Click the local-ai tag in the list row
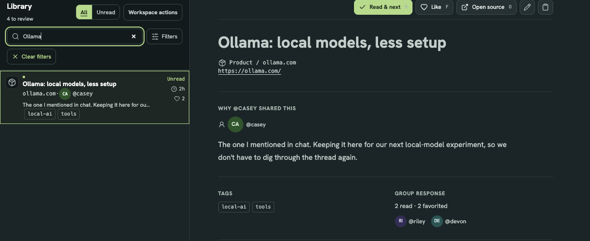The width and height of the screenshot is (590, 241). coord(40,114)
